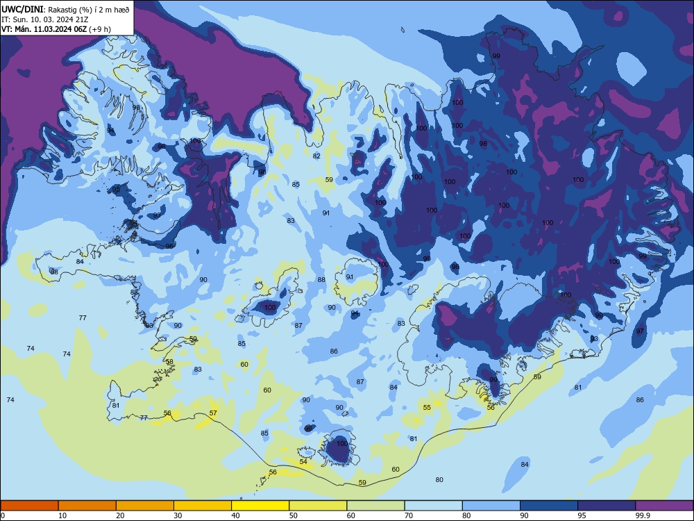This screenshot has height=521, width=694.
Task: Click the '97' humidity value on the map
Action: [640, 331]
